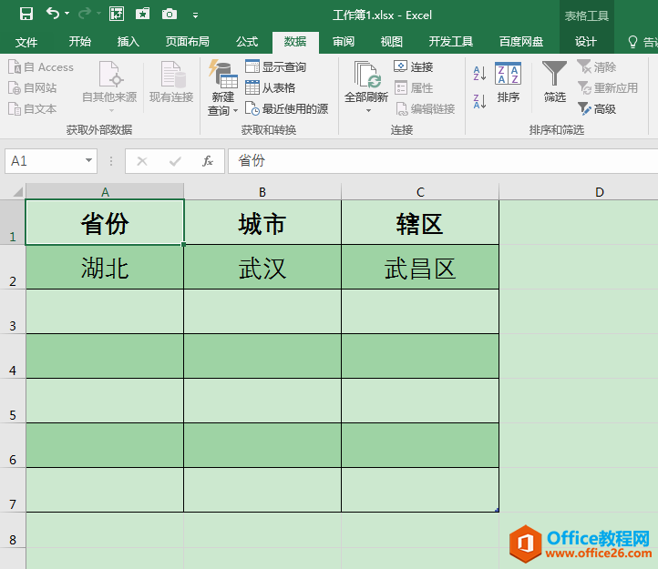
Task: Select the 辖区 header cell
Action: 420,222
